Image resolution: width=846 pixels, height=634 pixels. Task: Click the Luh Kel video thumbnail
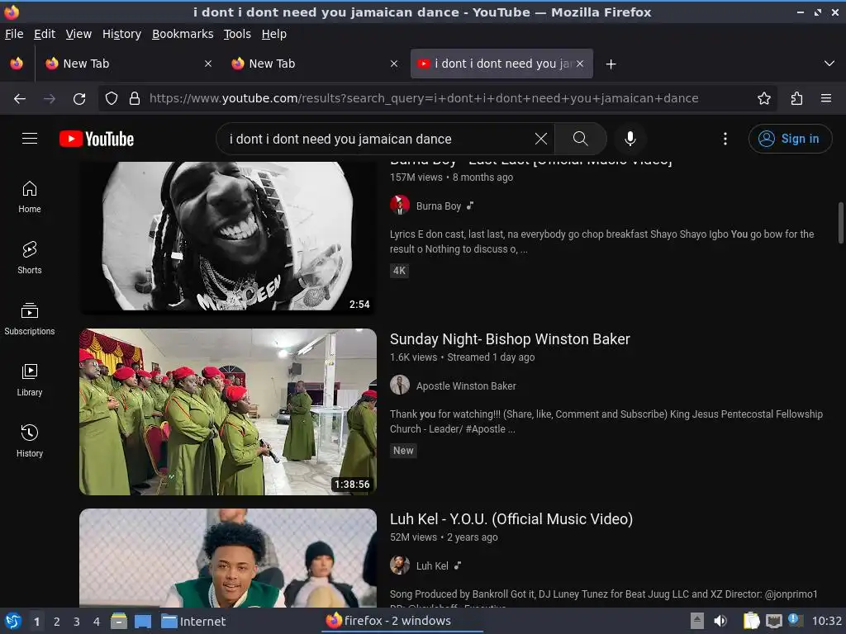tap(228, 558)
